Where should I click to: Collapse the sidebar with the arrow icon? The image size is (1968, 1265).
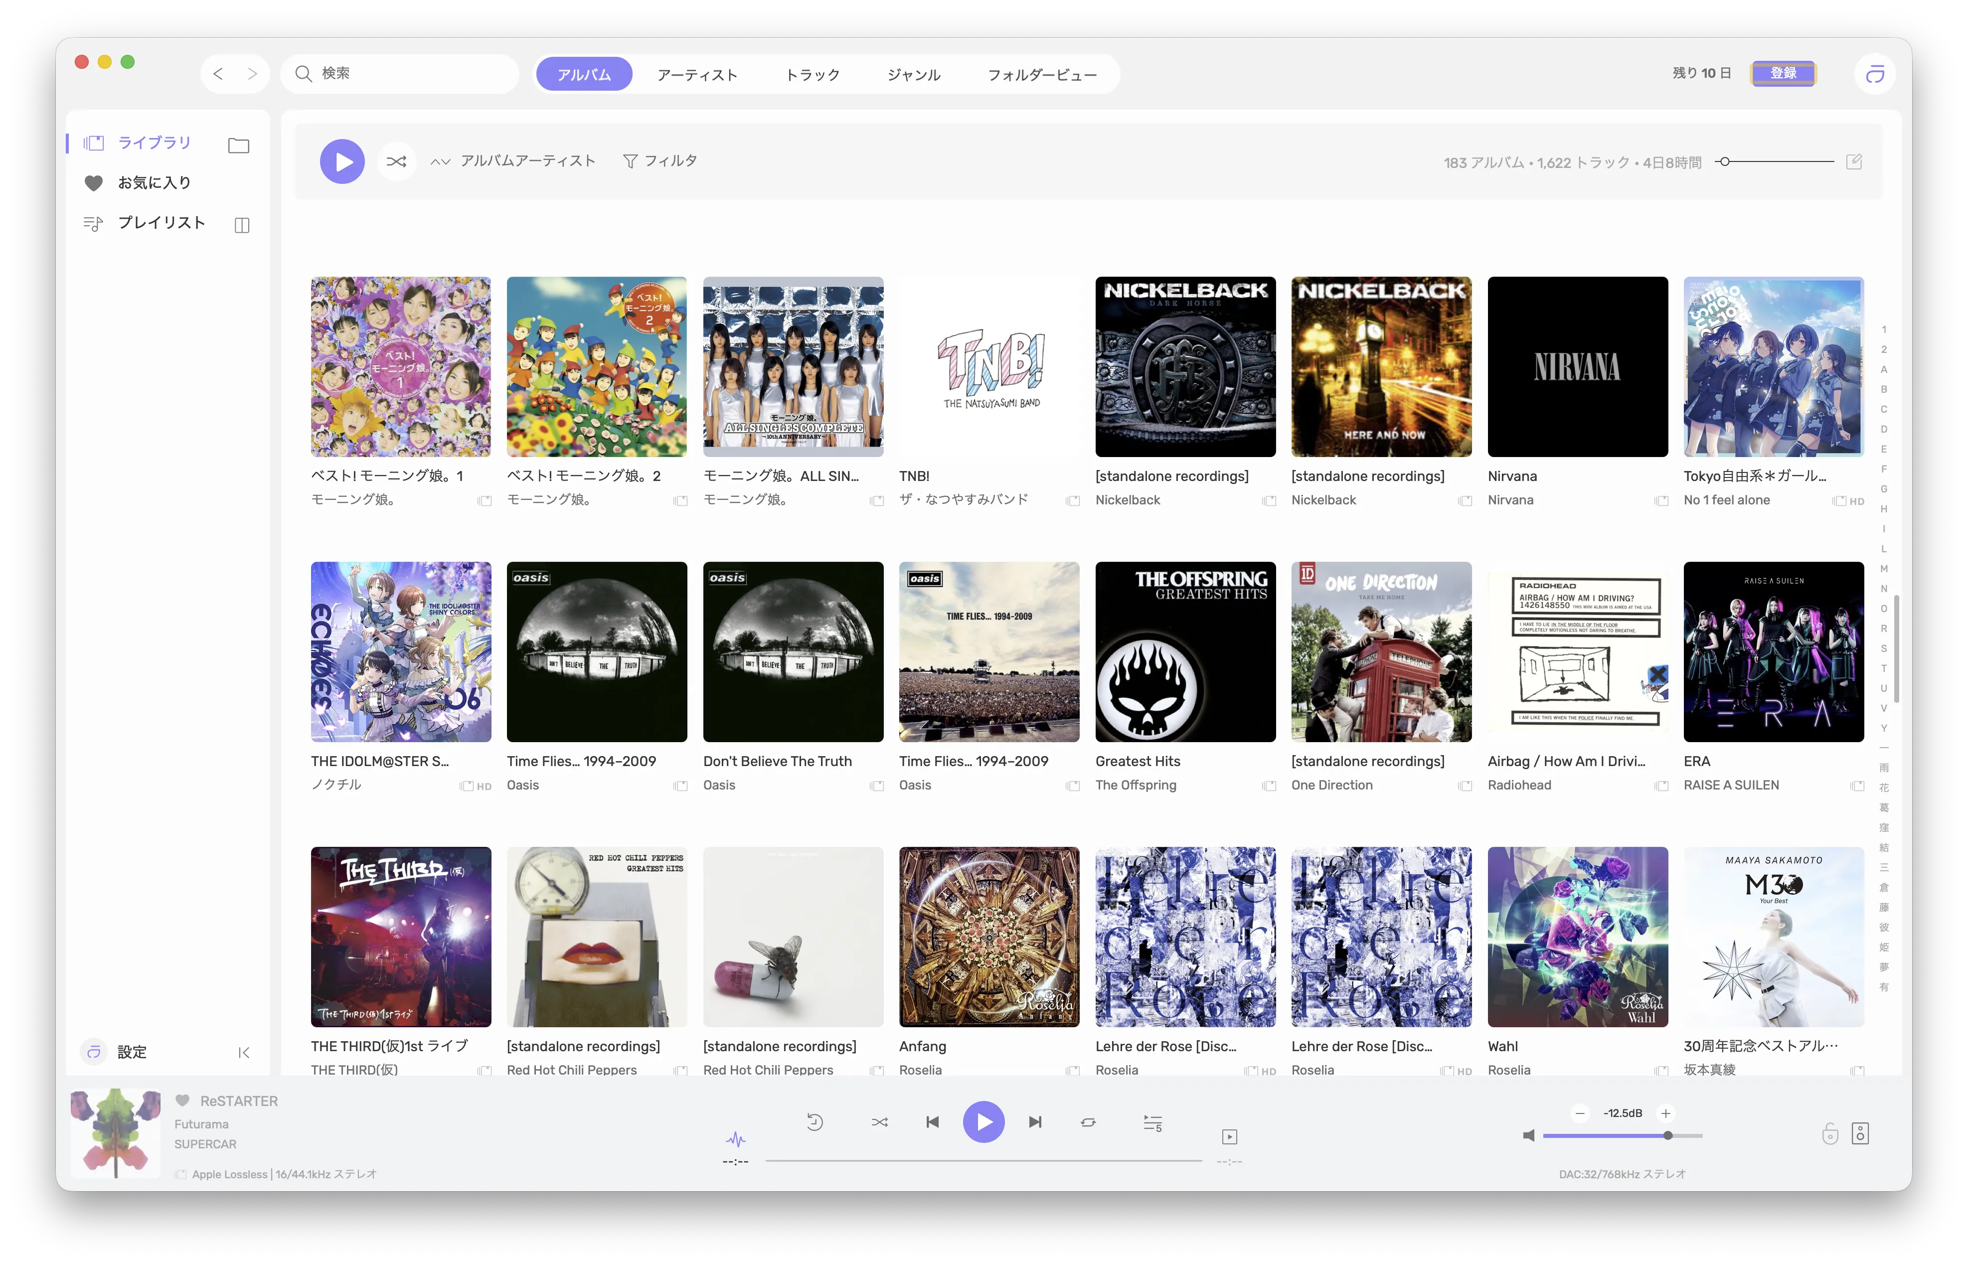pos(244,1052)
